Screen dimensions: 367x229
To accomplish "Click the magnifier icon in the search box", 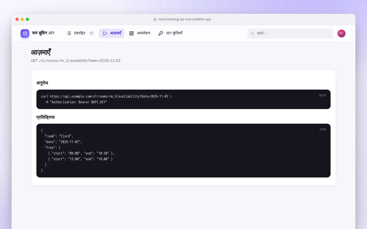I will [x=253, y=33].
